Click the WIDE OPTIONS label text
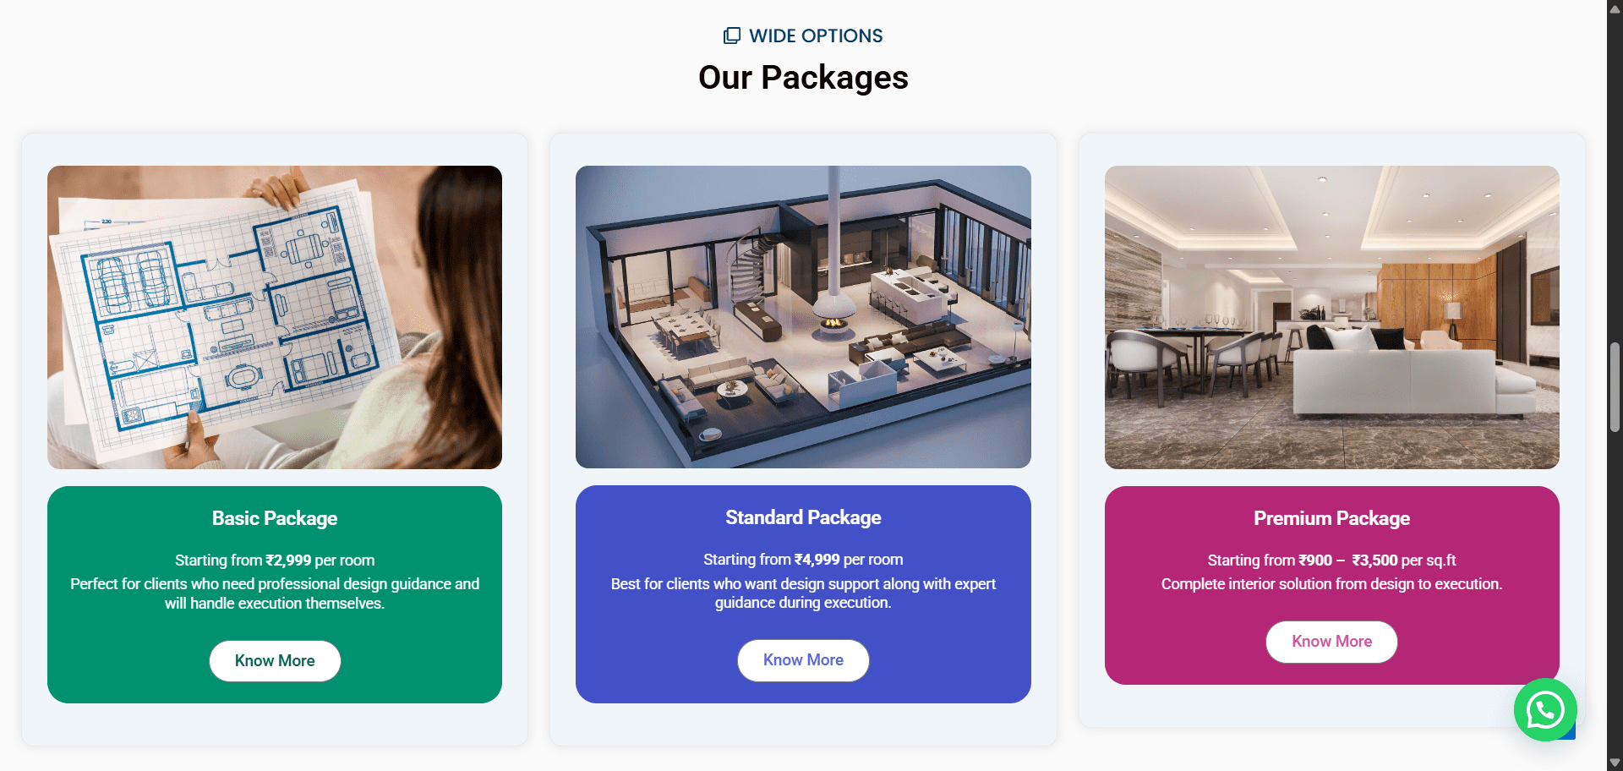 816,36
